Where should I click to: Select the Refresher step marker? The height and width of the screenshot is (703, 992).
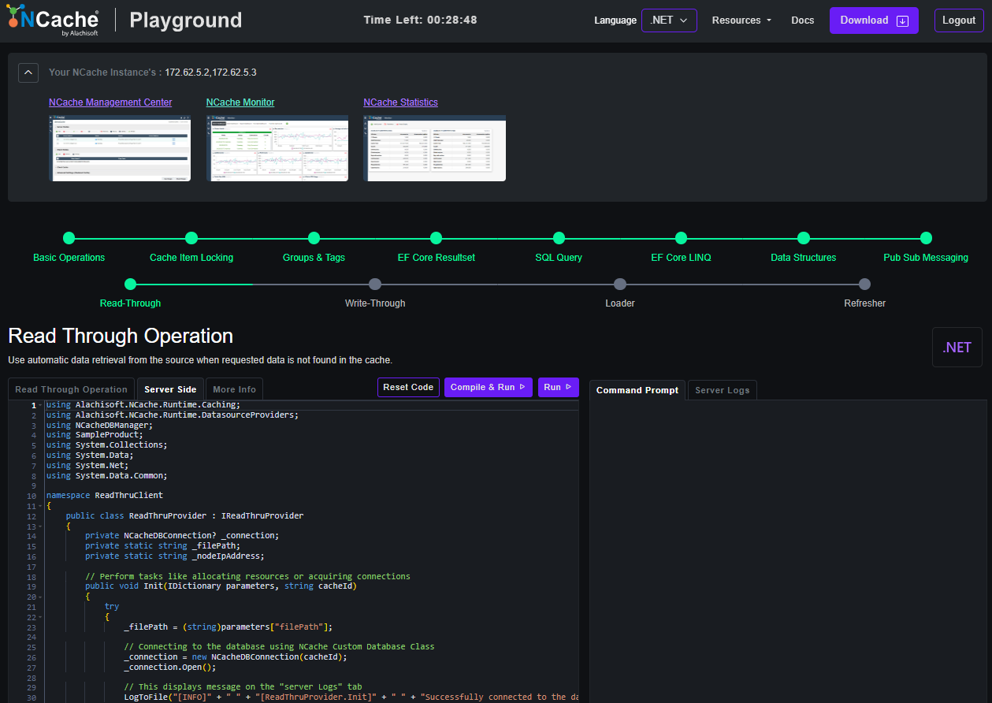(864, 285)
